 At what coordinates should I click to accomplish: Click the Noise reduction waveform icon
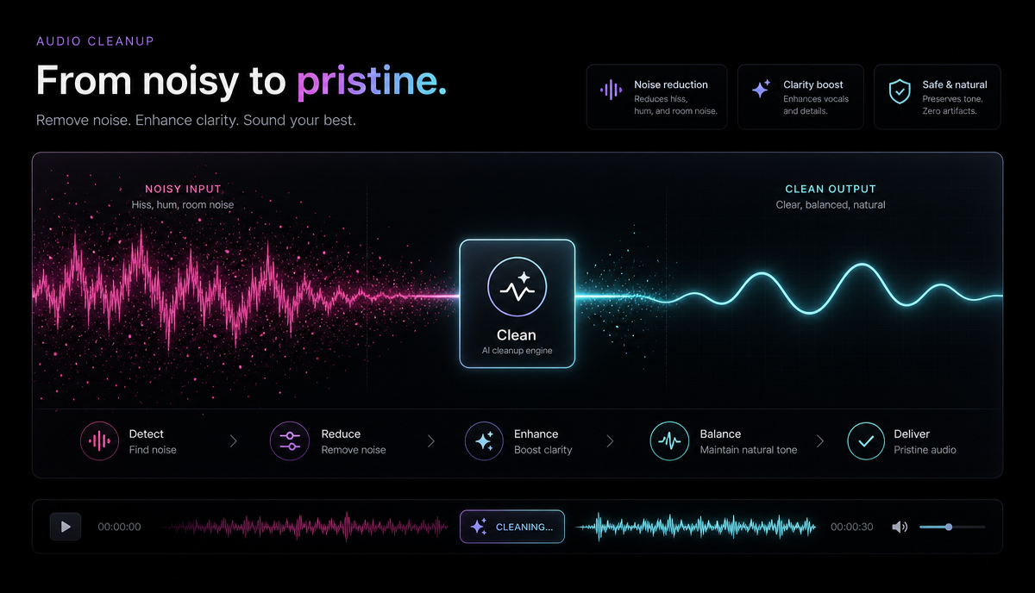(x=611, y=90)
